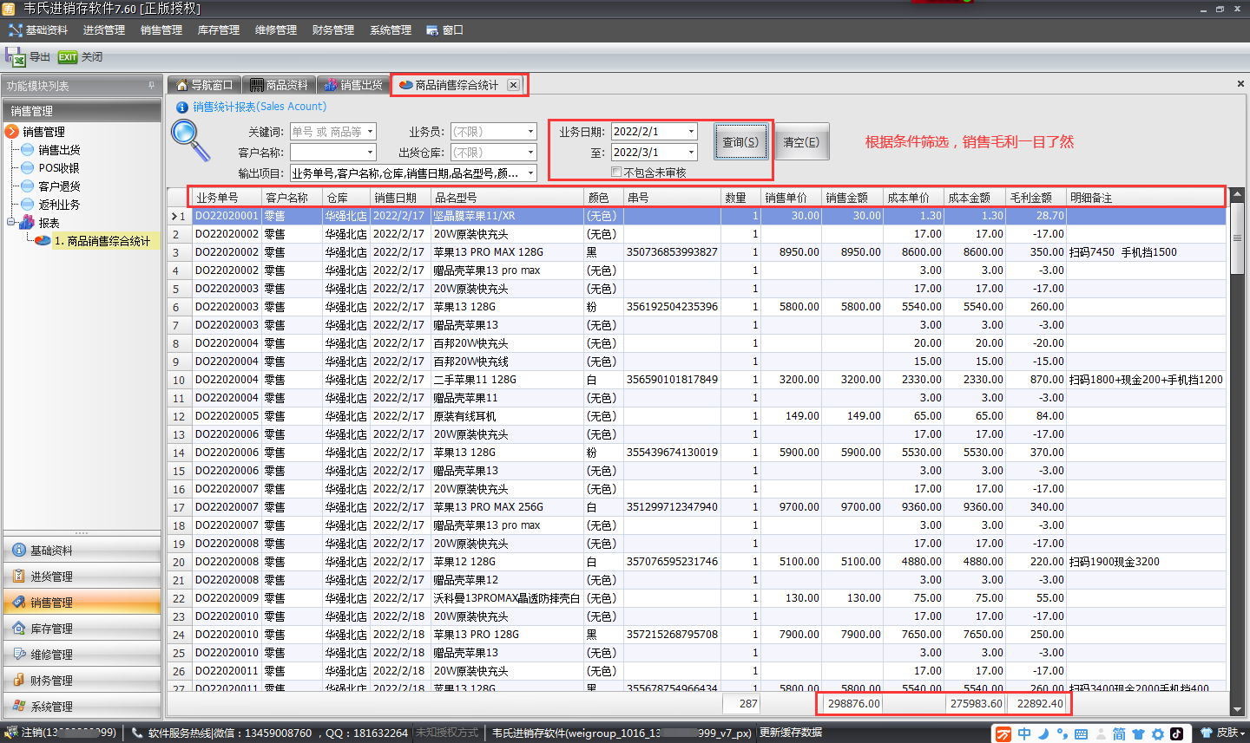This screenshot has width=1250, height=743.
Task: Click the large magnifying glass search icon
Action: point(190,140)
